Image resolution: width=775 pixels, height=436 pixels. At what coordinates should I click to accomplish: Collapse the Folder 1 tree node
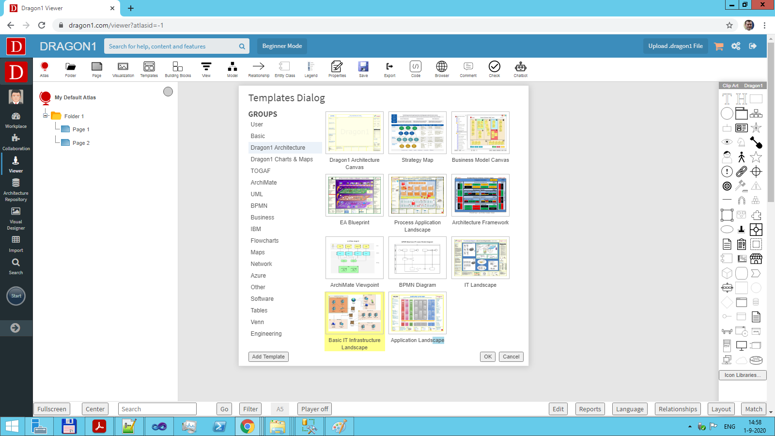(46, 116)
